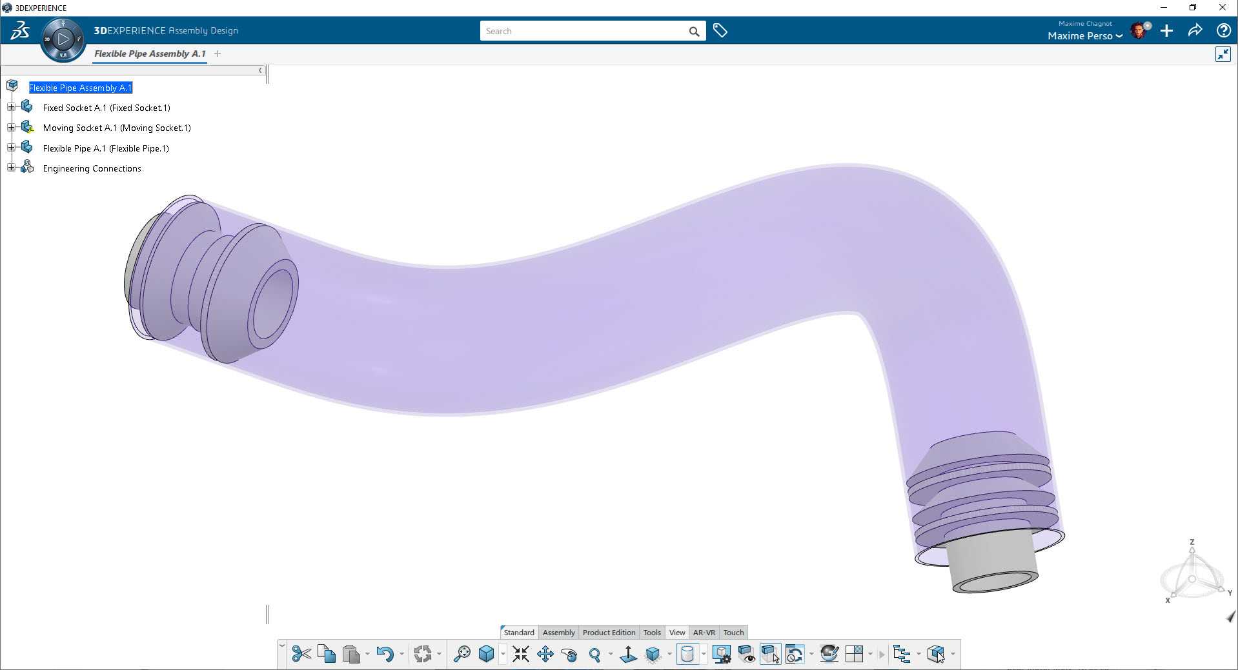
Task: Click the Update refresh-arrows icon
Action: point(423,654)
